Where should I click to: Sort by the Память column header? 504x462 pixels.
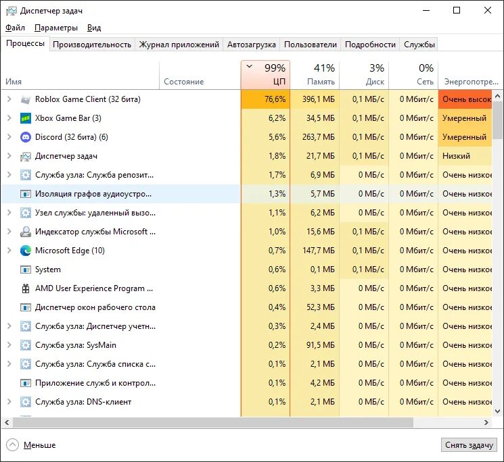tap(315, 75)
